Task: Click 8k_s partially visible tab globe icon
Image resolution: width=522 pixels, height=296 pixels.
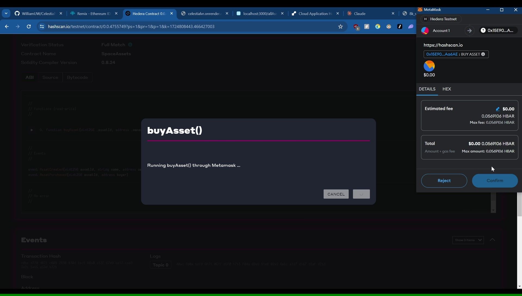Action: click(x=405, y=13)
